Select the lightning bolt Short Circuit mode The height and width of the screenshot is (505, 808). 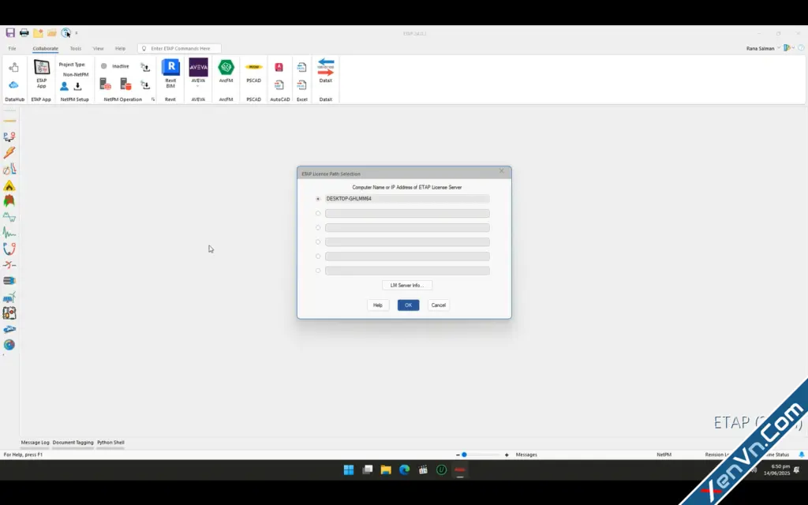(9, 152)
